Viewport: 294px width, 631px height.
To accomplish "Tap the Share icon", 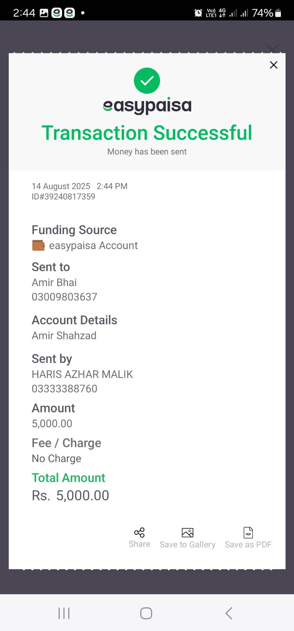I will [x=139, y=533].
